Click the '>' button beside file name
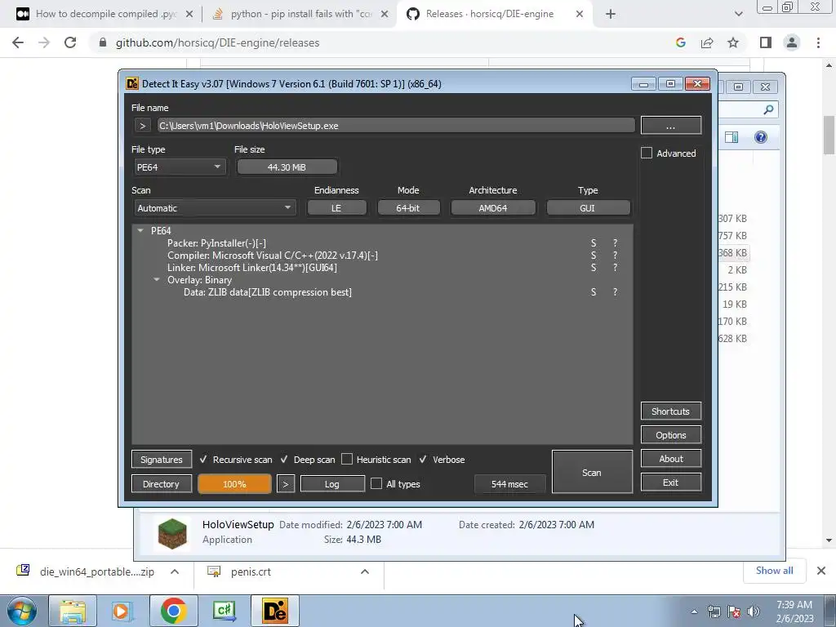Screen dimensions: 836x627 pos(142,126)
